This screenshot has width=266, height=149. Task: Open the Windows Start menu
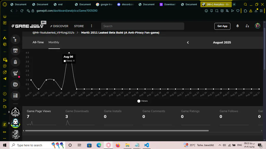tap(4, 145)
